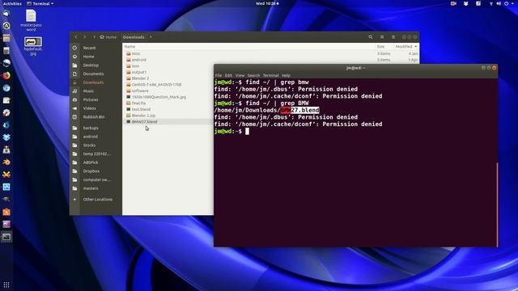Open the ABSPick bookmark in the sidebar

coord(91,162)
